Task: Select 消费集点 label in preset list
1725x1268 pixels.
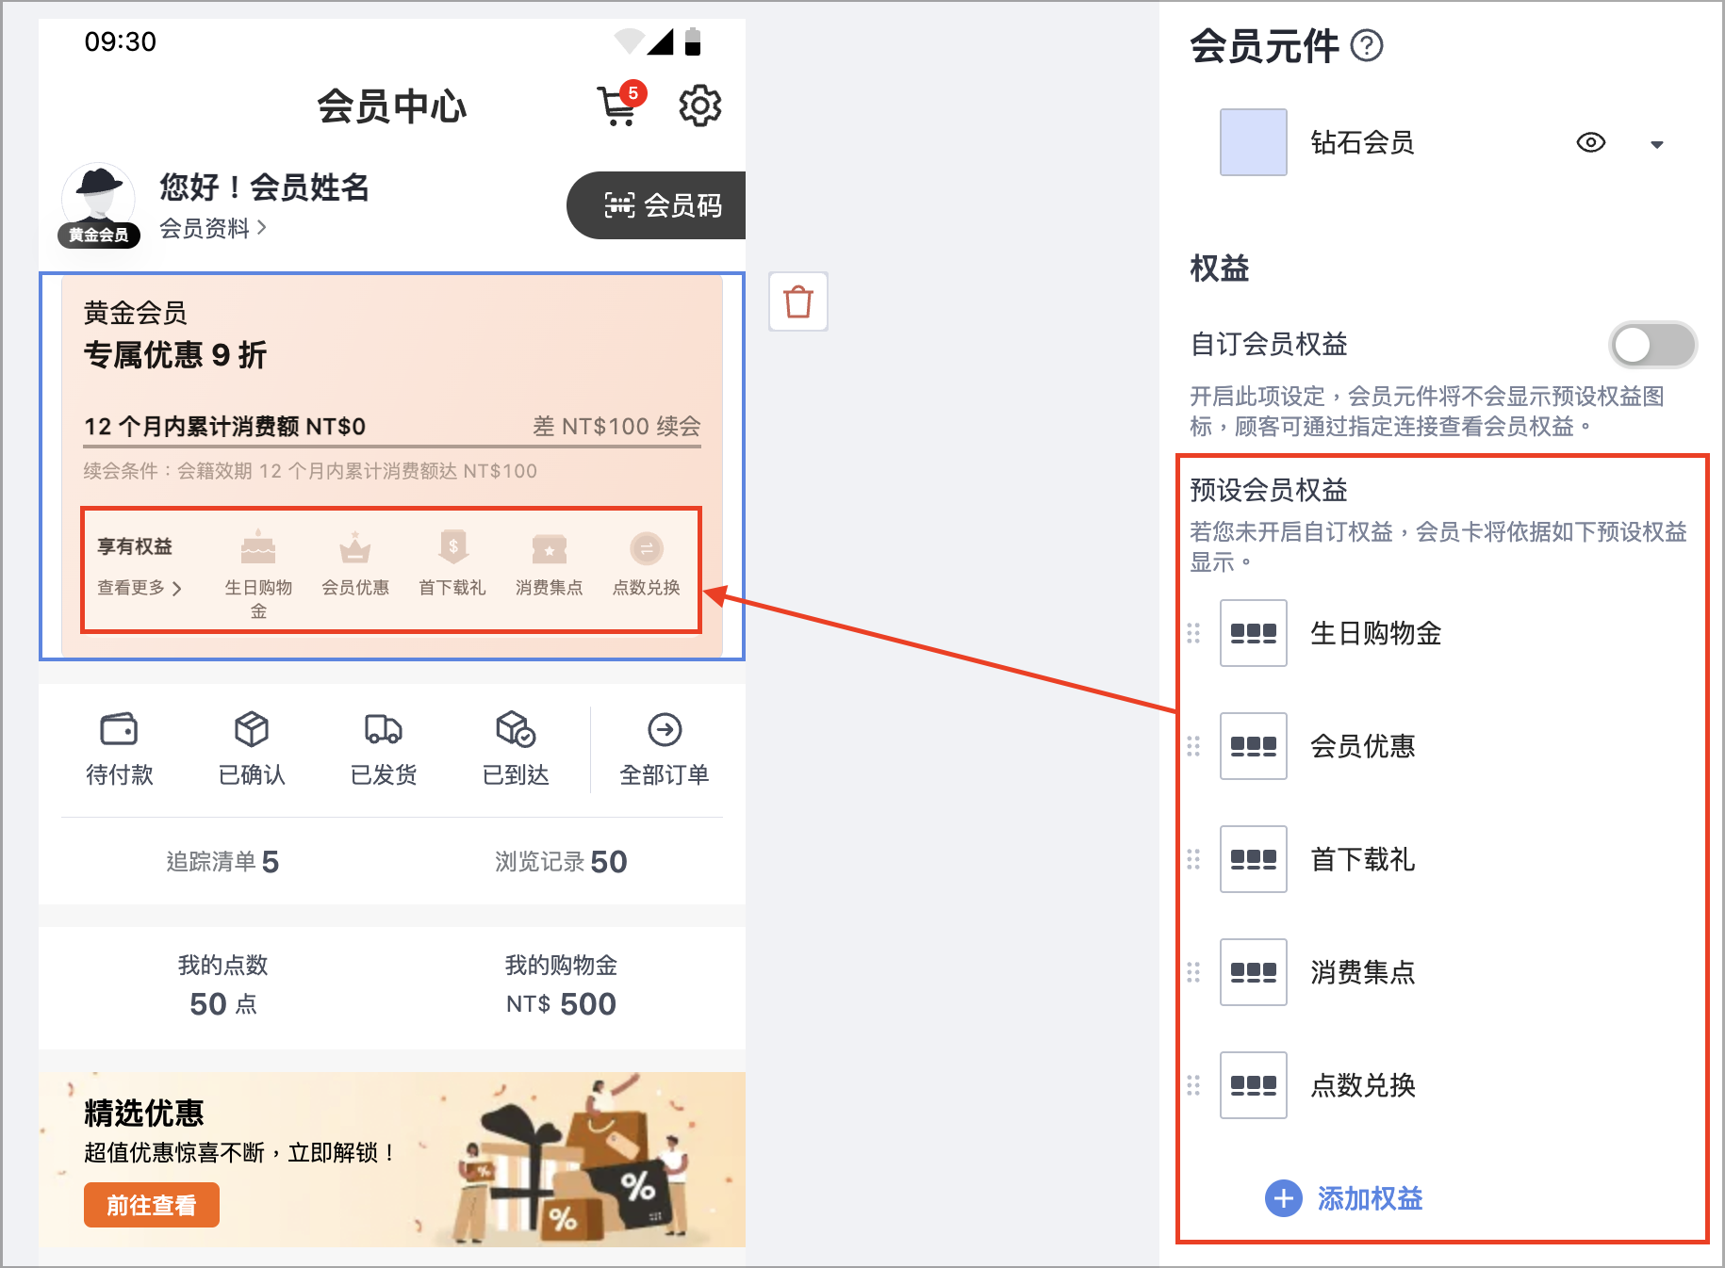Action: coord(1363,972)
